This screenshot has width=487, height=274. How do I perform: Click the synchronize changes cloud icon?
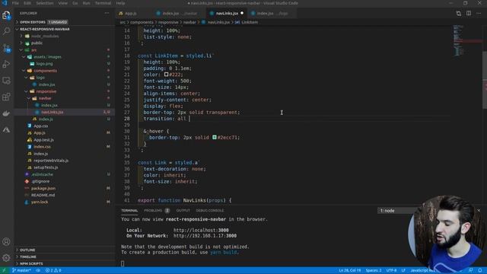click(38, 270)
